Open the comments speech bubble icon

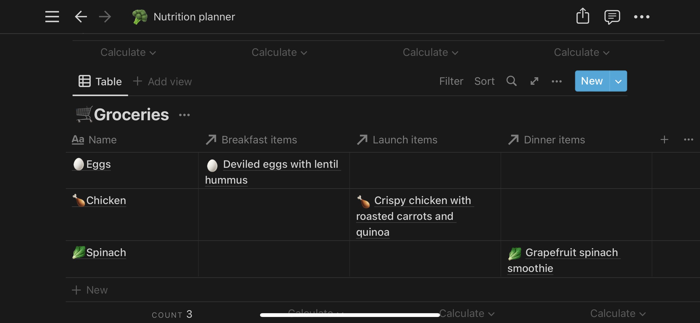[612, 17]
